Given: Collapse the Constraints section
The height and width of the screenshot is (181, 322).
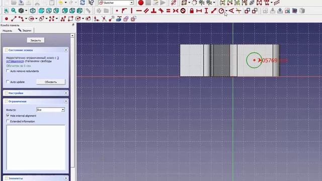Looking at the screenshot, I should pos(66,102).
